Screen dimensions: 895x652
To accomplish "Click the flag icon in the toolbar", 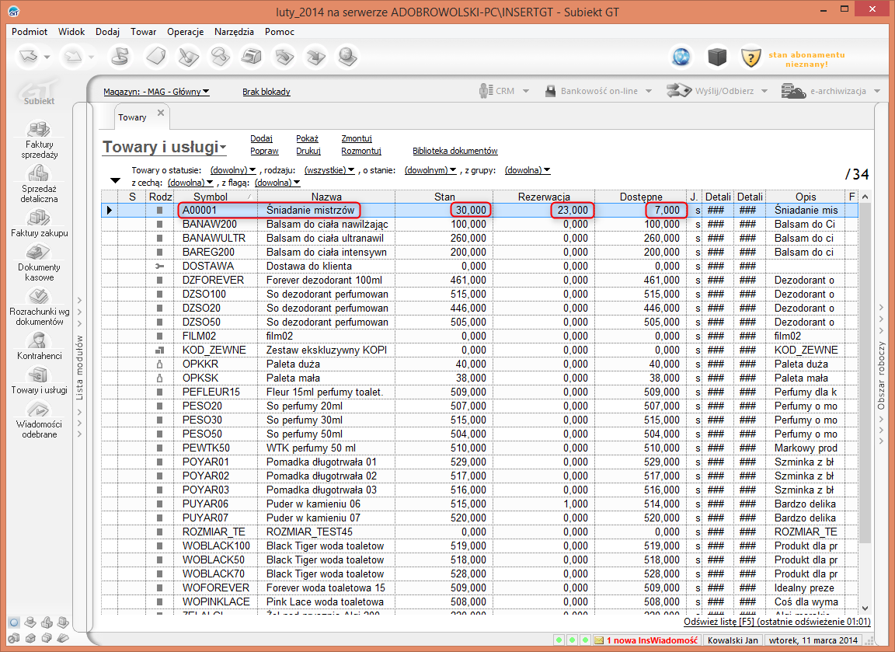I will (120, 57).
